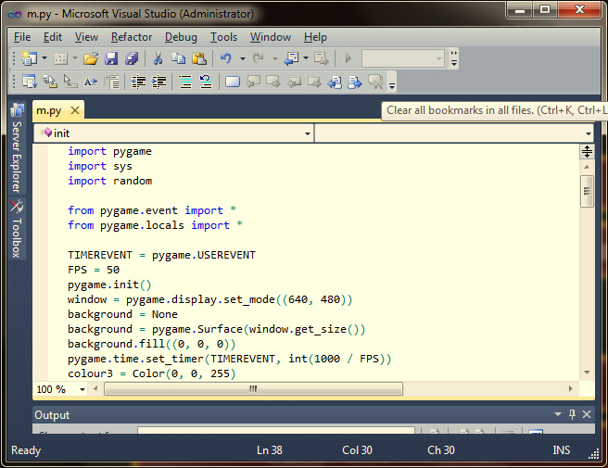Click the Display Word Completion icon
Viewport: 608px width, 468px height.
click(x=91, y=82)
